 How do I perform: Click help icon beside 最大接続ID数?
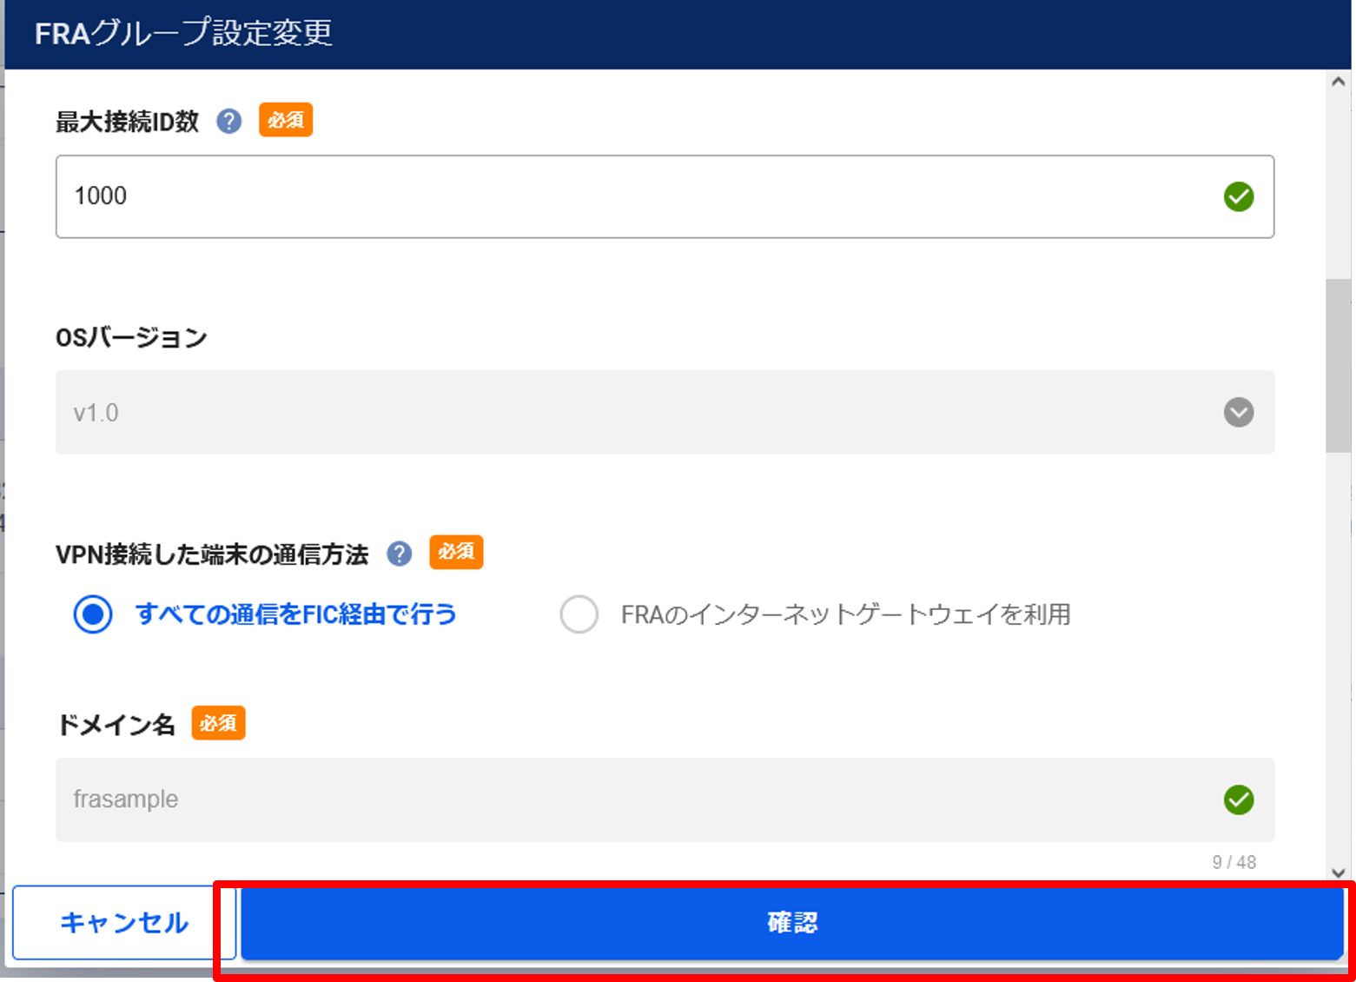229,122
